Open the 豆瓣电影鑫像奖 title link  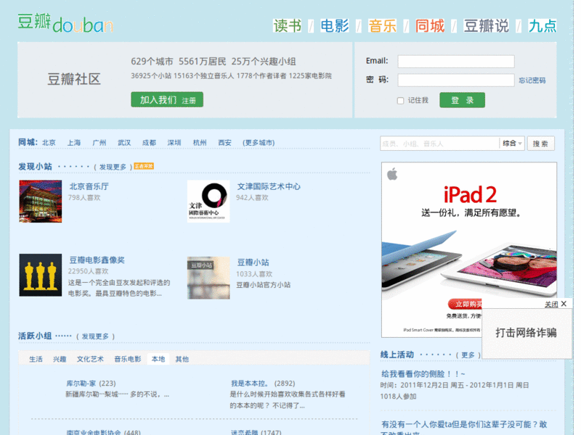coord(97,260)
